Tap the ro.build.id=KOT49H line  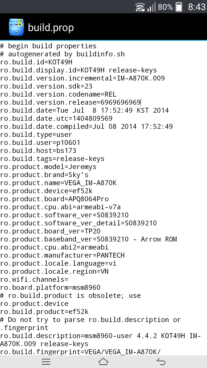click(36, 62)
